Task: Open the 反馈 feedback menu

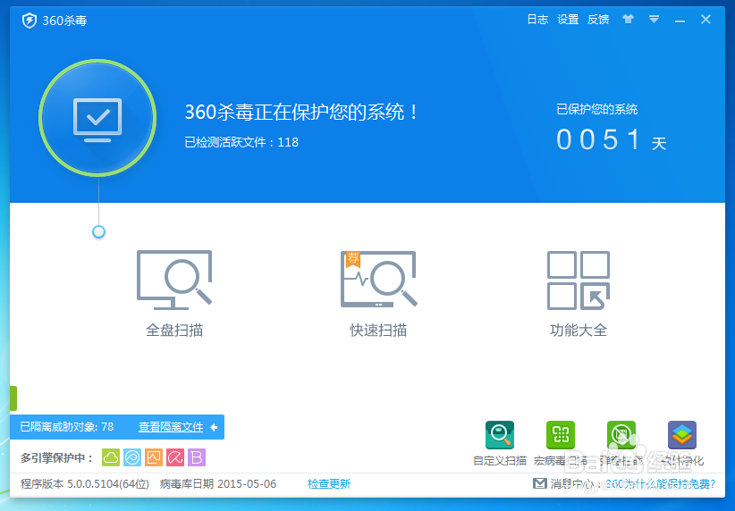Action: point(598,19)
